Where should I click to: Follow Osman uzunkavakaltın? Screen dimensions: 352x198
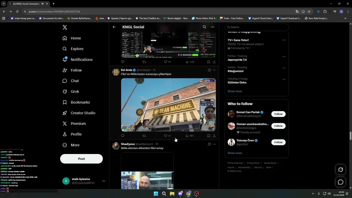278,126
